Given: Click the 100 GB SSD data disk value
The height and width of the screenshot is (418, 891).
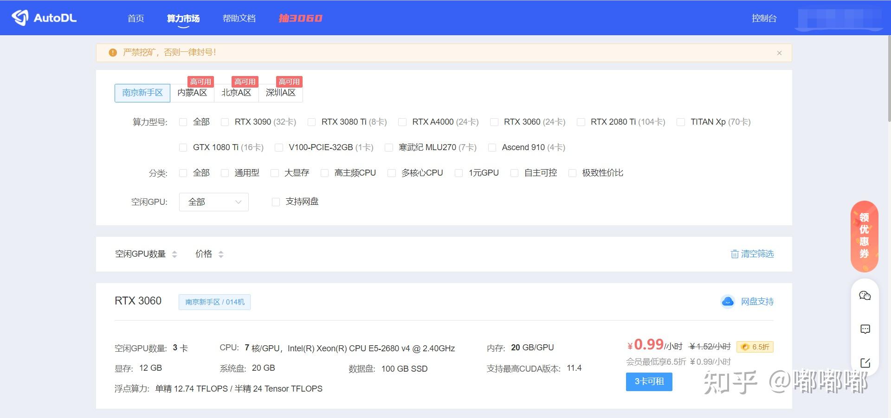Looking at the screenshot, I should pos(404,369).
